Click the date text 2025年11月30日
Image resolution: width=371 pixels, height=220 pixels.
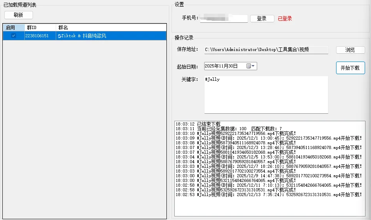click(x=221, y=66)
